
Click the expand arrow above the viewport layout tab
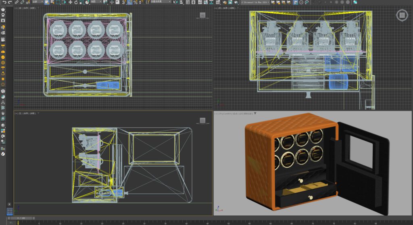(9, 204)
